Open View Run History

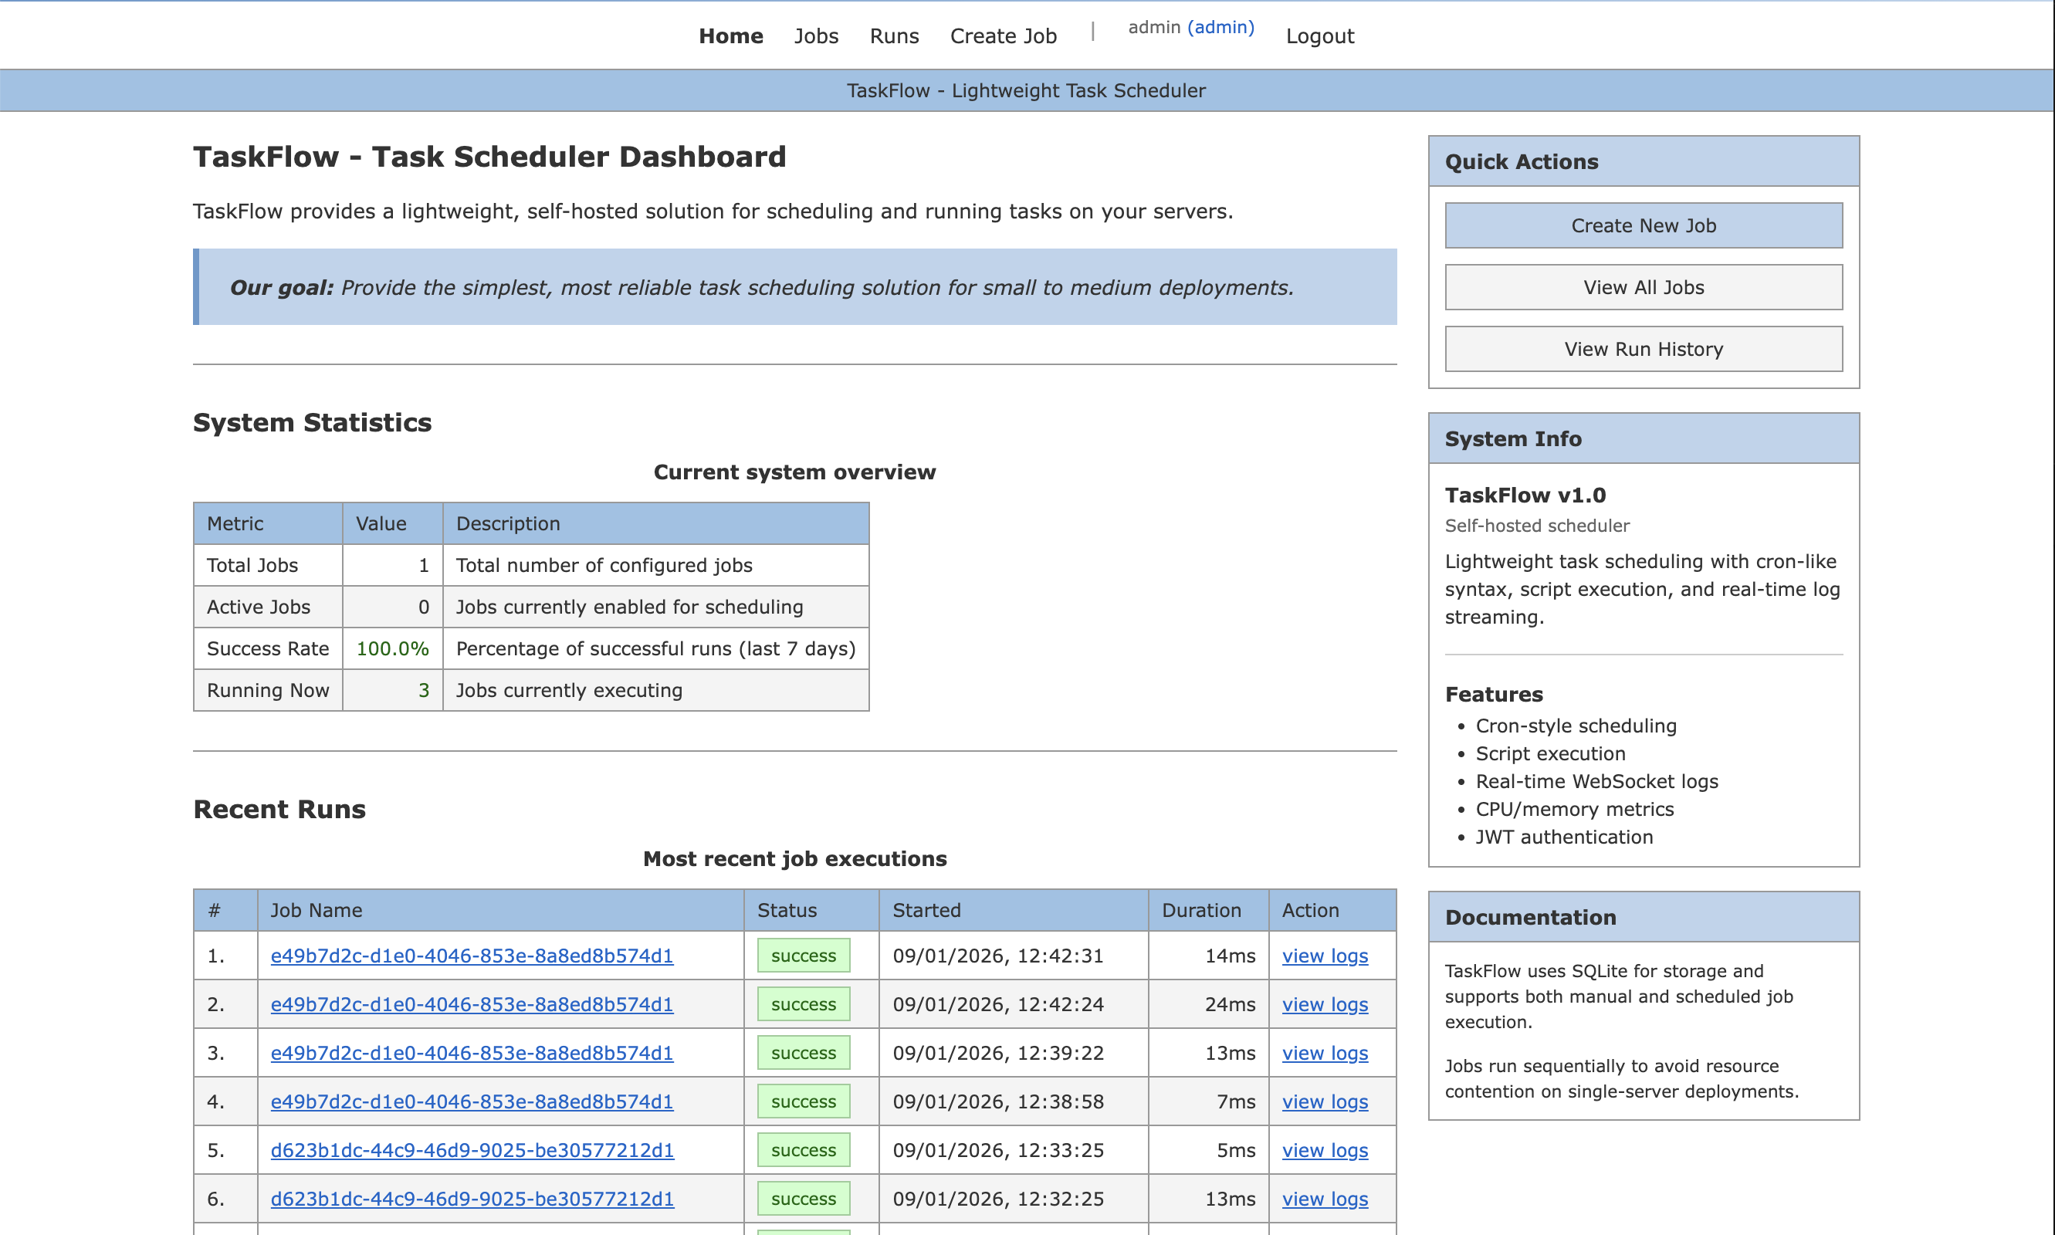(1642, 349)
